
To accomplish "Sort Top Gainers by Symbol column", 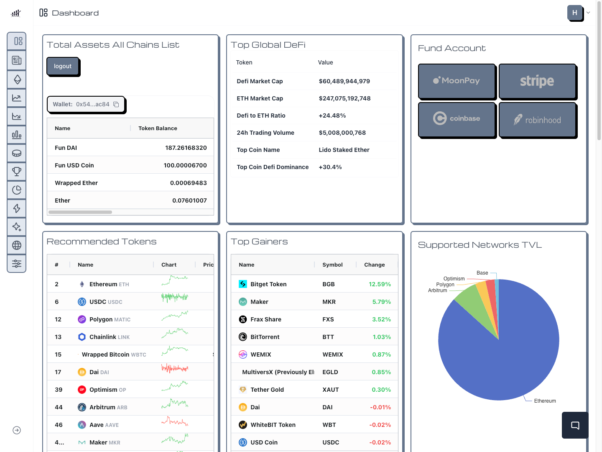I will pos(332,265).
